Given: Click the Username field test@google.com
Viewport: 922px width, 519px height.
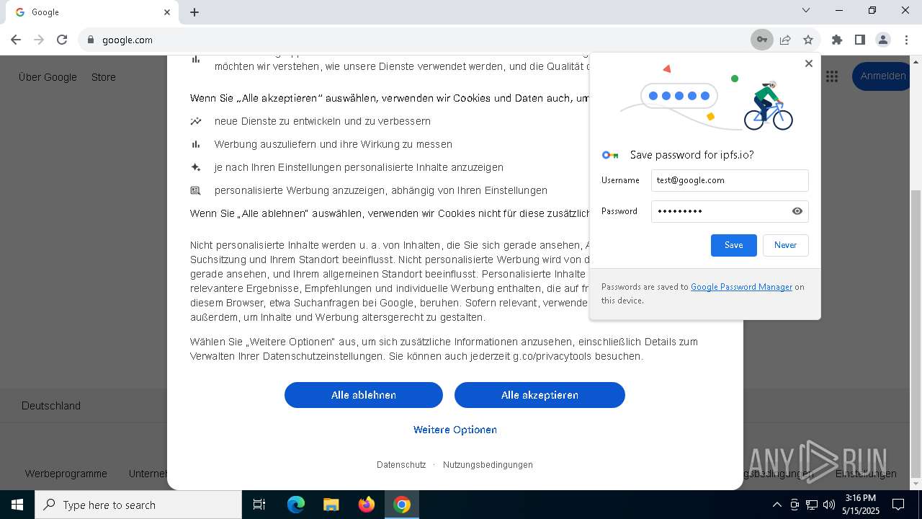Looking at the screenshot, I should coord(730,180).
